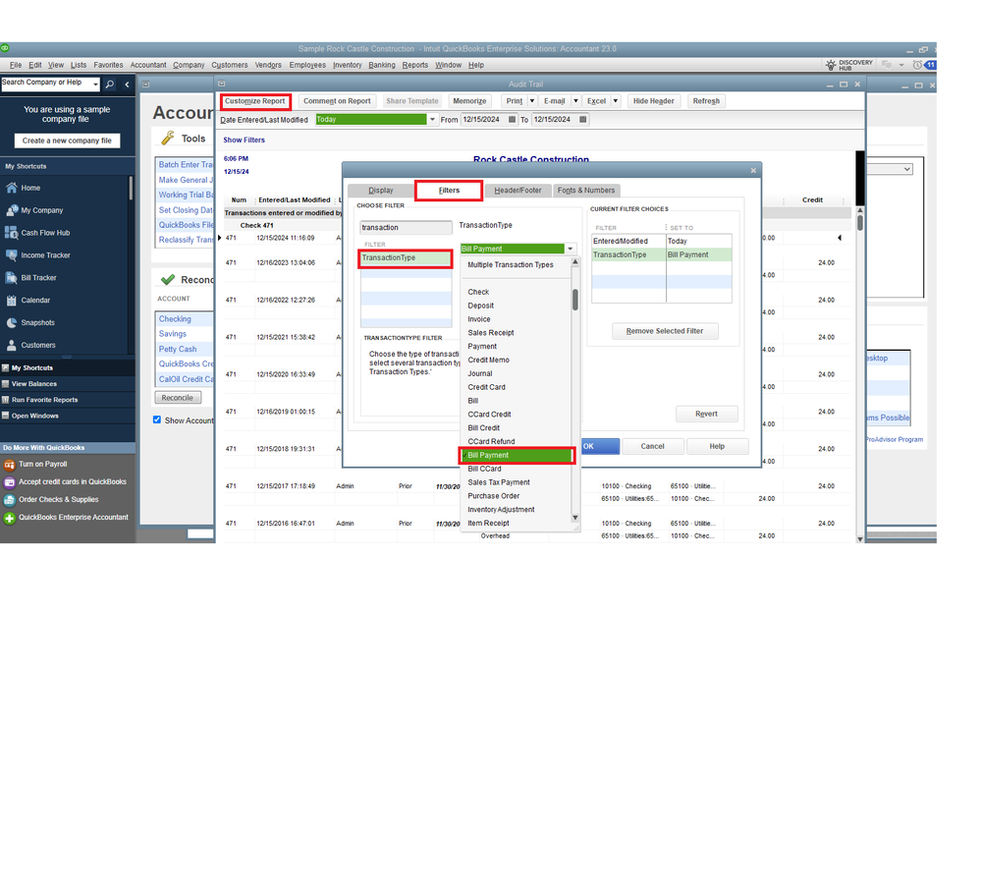981x894 pixels.
Task: Click Checking account in Reconcile list
Action: pyautogui.click(x=175, y=319)
